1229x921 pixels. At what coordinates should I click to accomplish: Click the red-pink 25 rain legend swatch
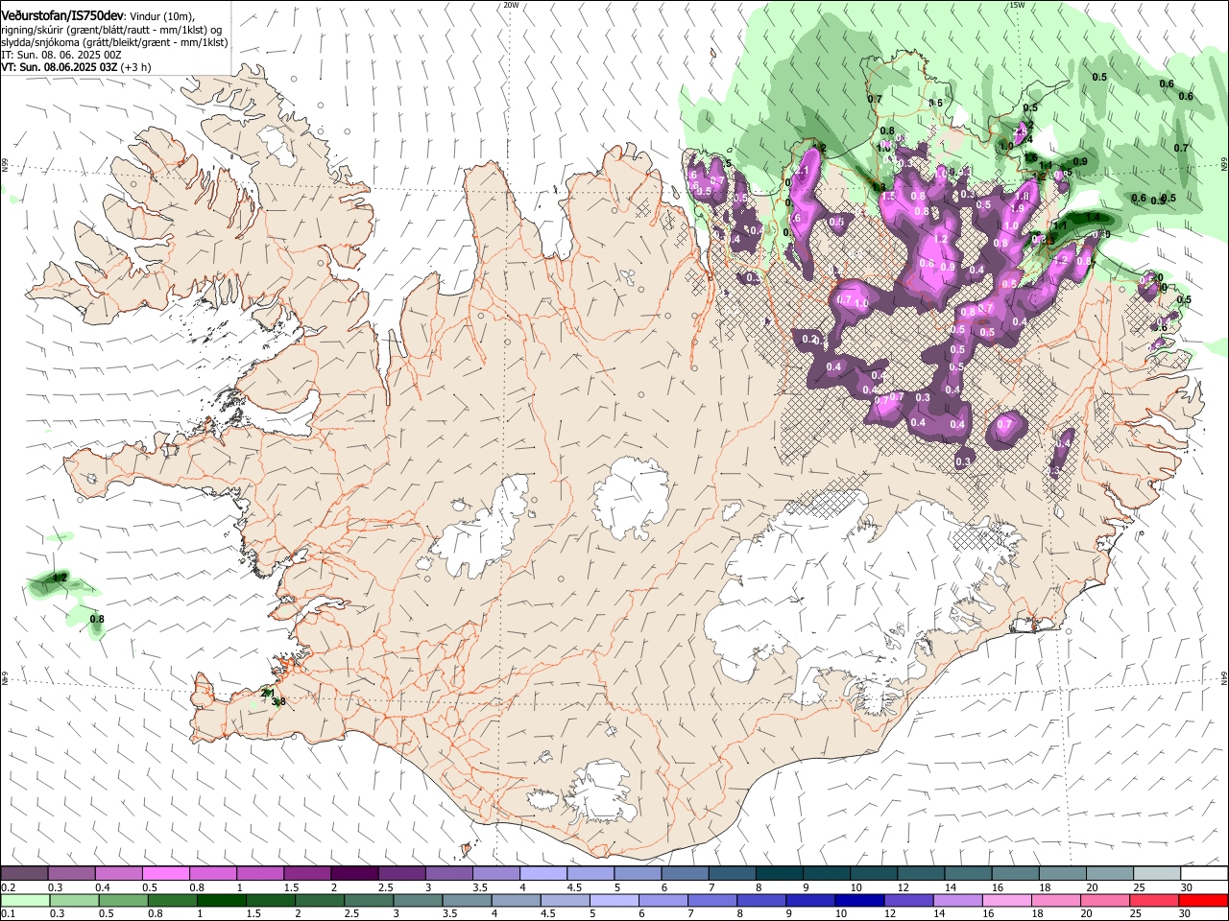pos(1152,901)
